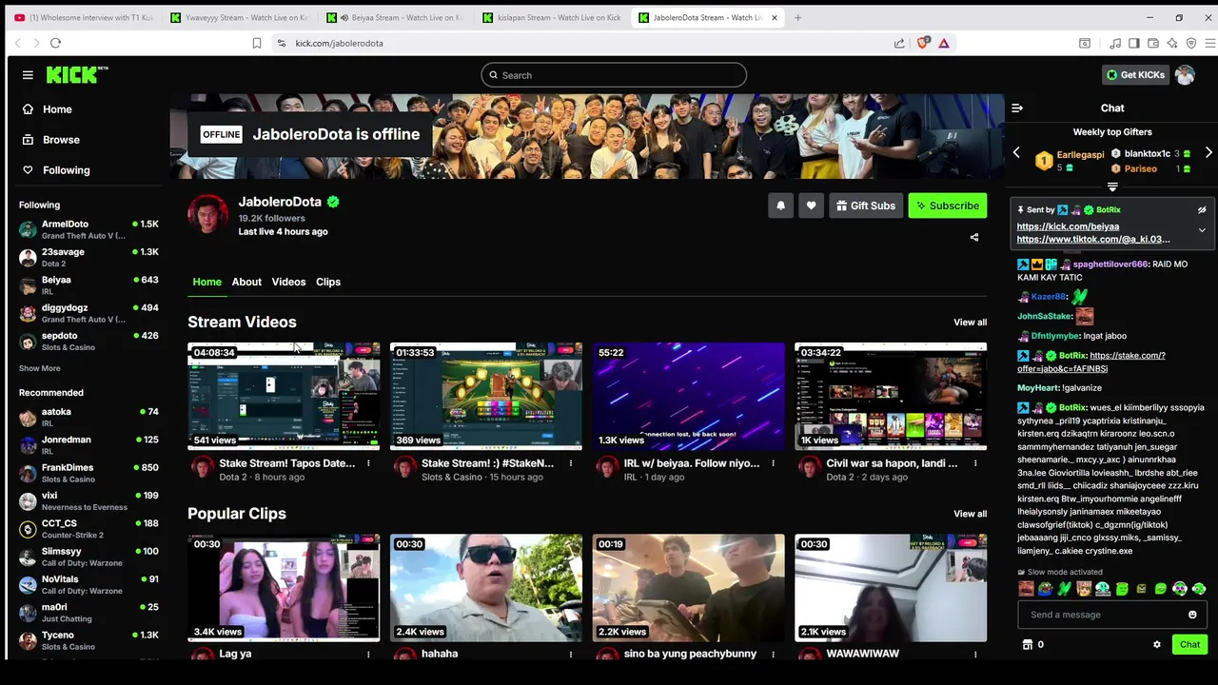
Task: Expand the pinned message chevron
Action: tap(1202, 230)
